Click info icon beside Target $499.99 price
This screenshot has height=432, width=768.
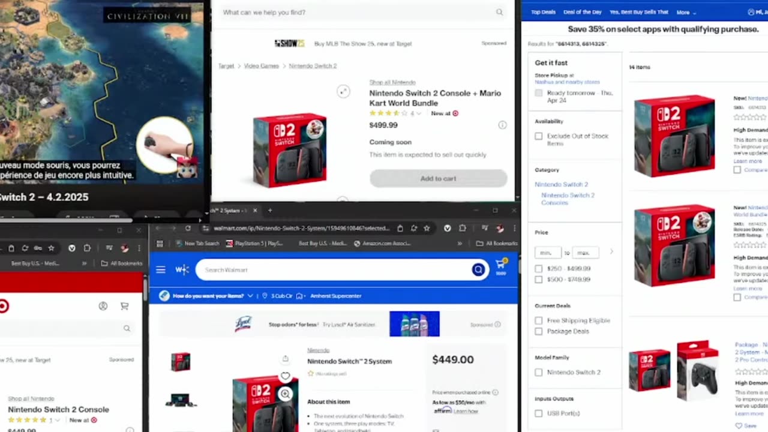coord(502,125)
